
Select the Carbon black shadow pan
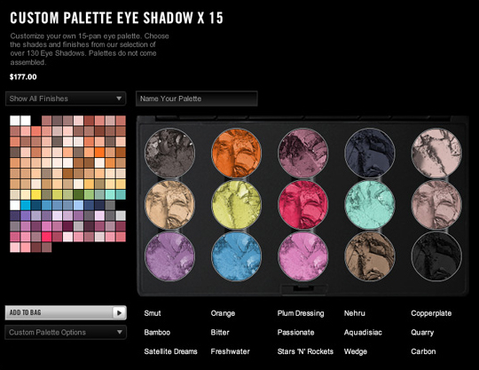click(436, 256)
